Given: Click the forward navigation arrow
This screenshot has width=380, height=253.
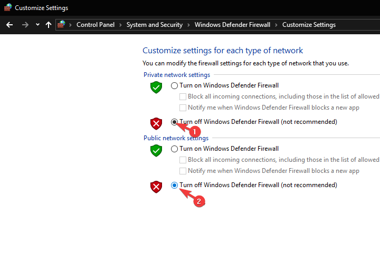Looking at the screenshot, I should point(25,25).
